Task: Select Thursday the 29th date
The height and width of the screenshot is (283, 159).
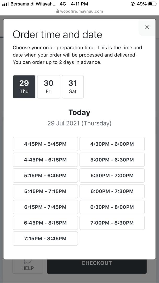Action: pos(24,87)
